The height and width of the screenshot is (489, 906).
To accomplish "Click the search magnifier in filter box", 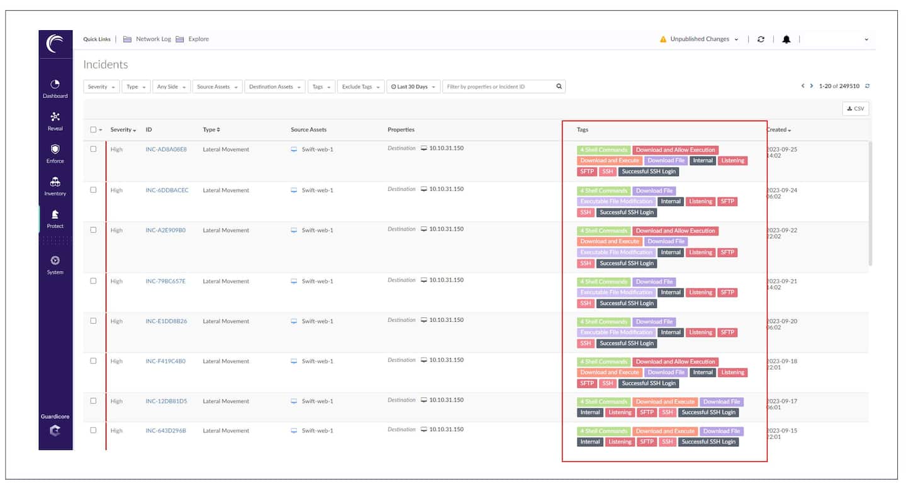I will click(559, 87).
